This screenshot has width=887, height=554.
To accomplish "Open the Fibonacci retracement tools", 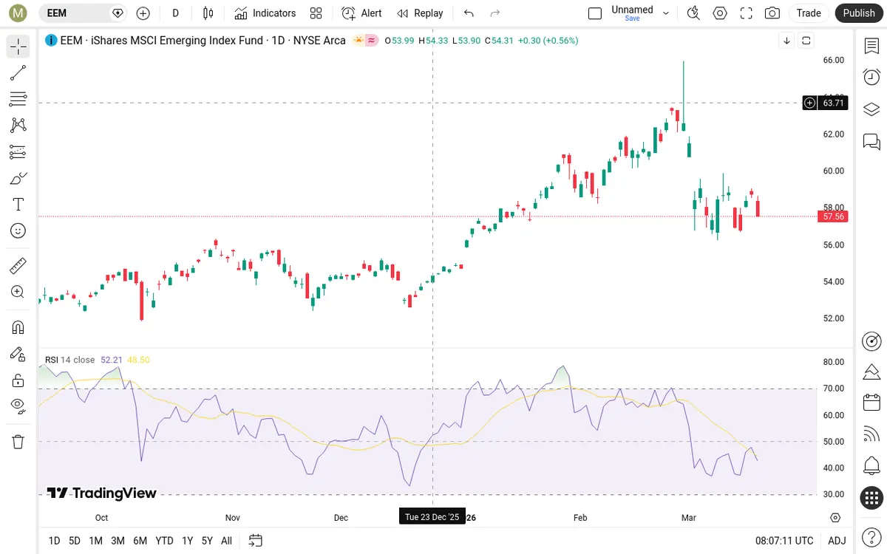I will (18, 99).
